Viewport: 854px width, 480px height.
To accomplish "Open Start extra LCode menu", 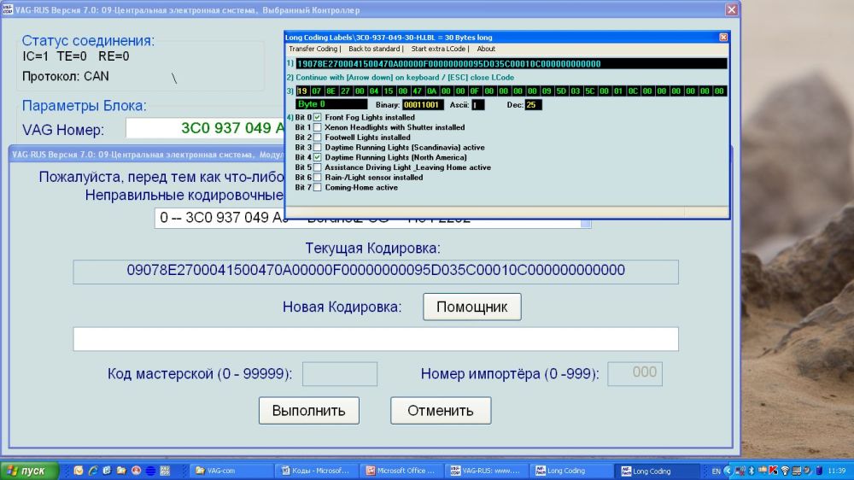I will pos(438,49).
